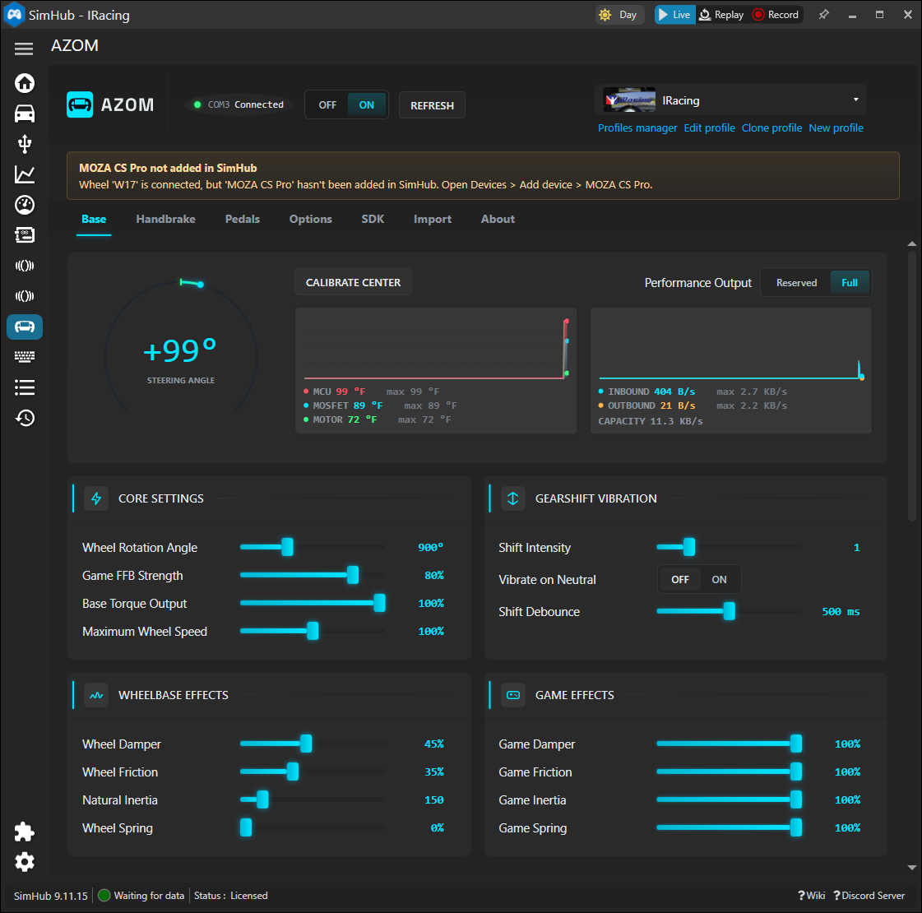Open the Pedals tab
This screenshot has height=913, width=922.
pos(243,220)
